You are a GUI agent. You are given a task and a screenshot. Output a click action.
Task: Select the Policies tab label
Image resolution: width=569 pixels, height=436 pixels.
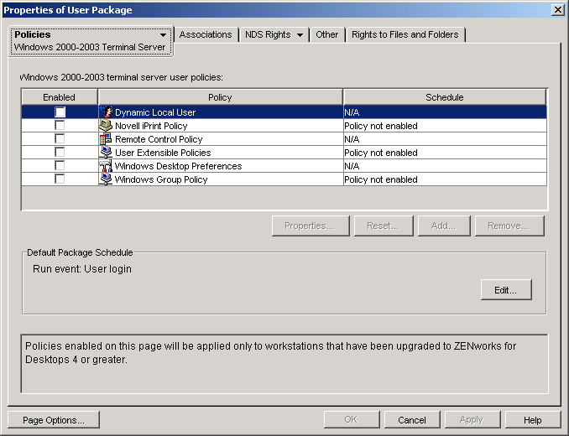(32, 34)
